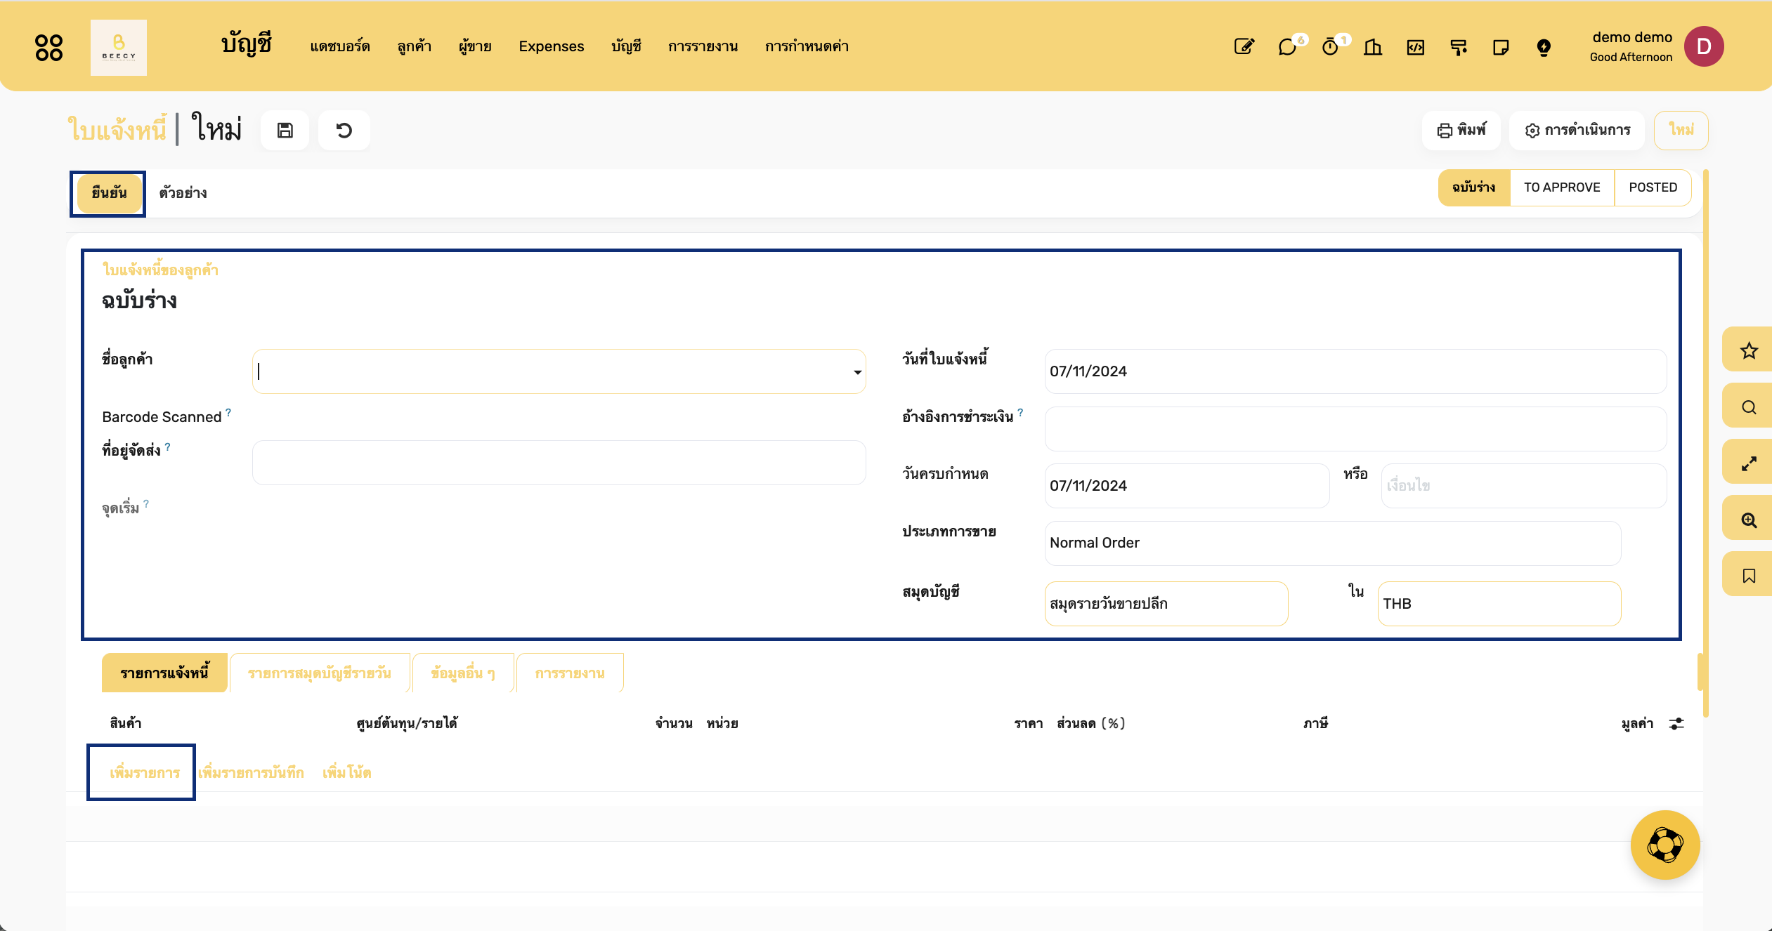Screen dimensions: 1772x931
Task: Click the บัญชี app title in header
Action: pos(247,44)
